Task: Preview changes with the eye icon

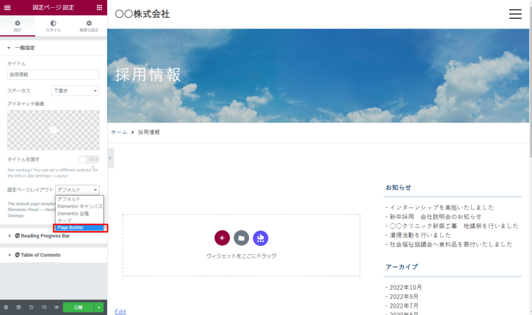Action: click(x=56, y=307)
